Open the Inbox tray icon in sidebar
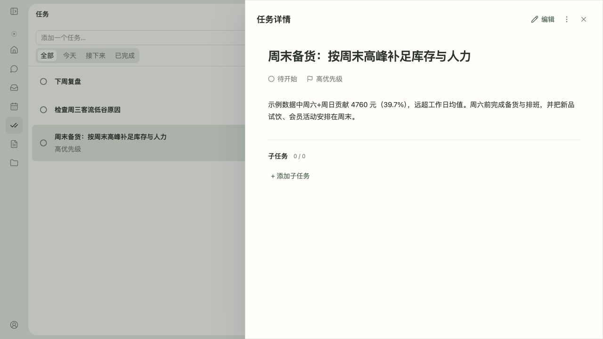This screenshot has width=603, height=339. (x=14, y=88)
